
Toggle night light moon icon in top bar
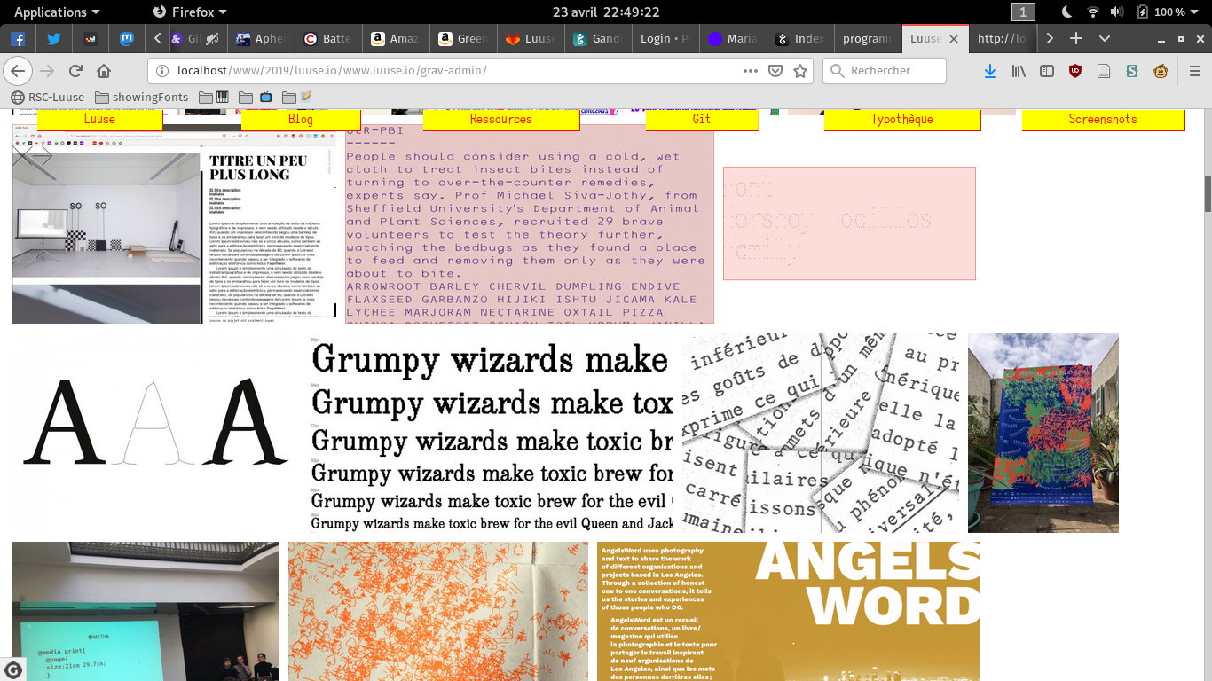1066,12
